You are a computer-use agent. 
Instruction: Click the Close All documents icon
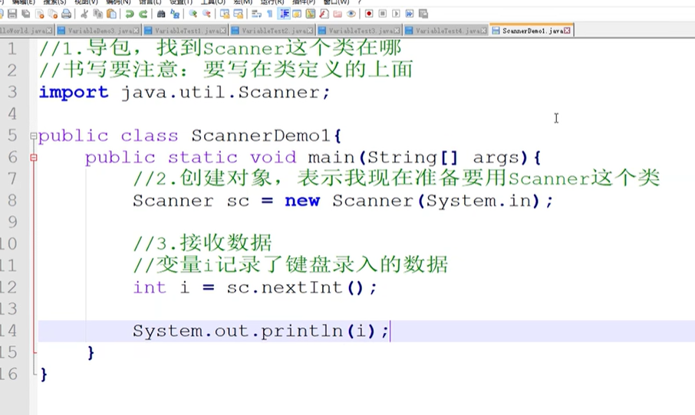pyautogui.click(x=53, y=14)
